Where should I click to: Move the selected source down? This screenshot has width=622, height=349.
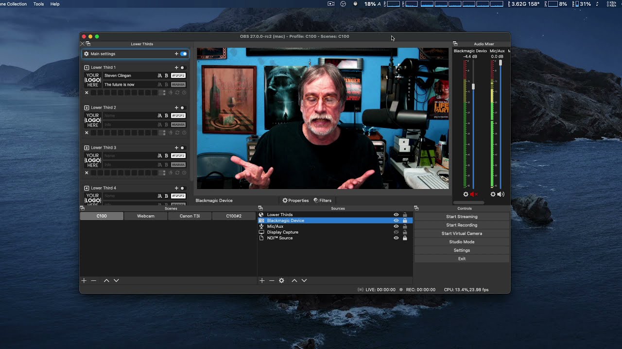click(x=304, y=281)
